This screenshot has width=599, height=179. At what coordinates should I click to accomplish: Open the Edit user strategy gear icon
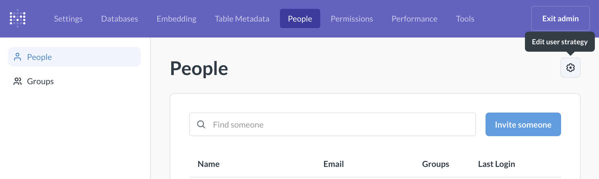click(x=570, y=68)
